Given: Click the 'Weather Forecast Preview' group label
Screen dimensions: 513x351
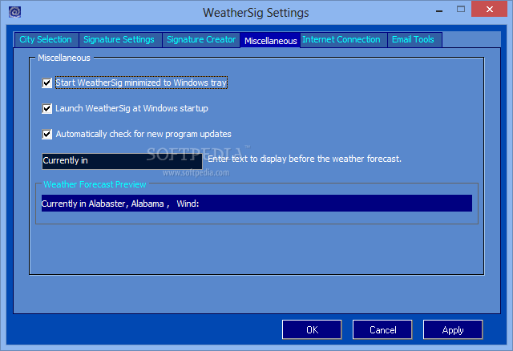Looking at the screenshot, I should [x=95, y=184].
